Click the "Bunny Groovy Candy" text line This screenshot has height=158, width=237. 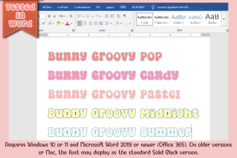[113, 75]
